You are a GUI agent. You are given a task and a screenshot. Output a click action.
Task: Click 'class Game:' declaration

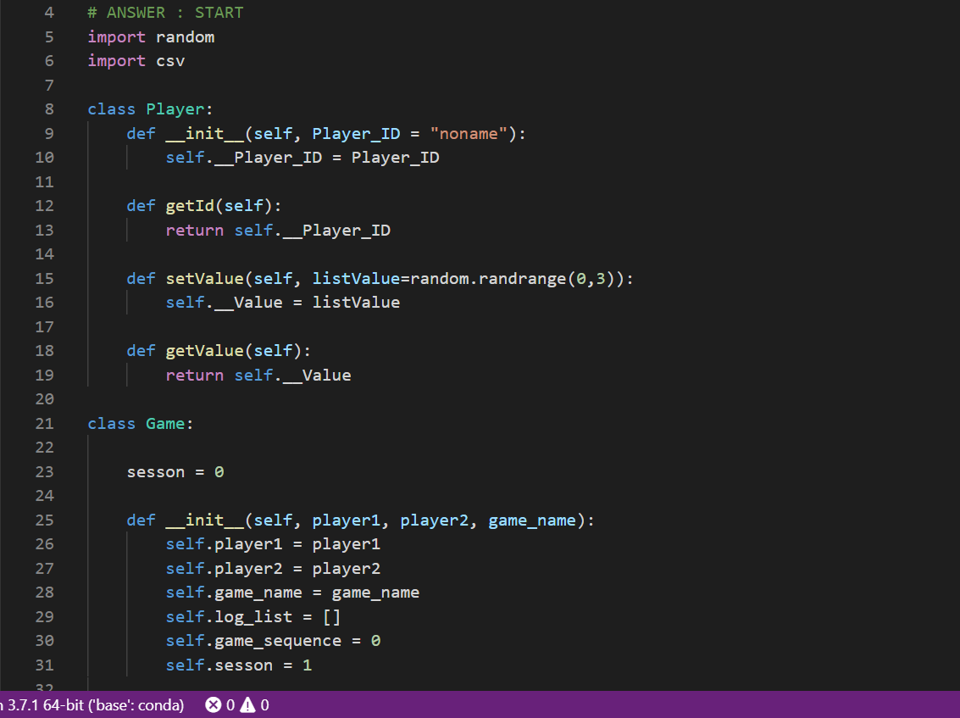(140, 423)
